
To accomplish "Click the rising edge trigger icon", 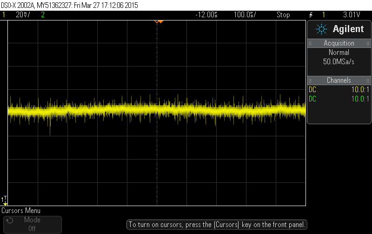I will click(311, 15).
